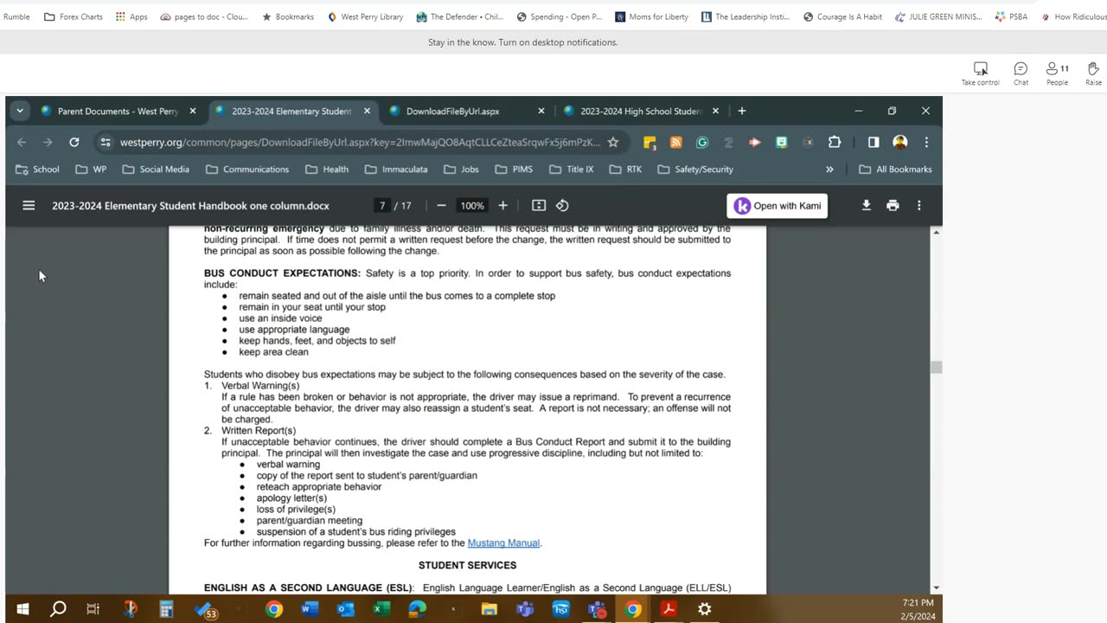Screen dimensions: 1107x623
Task: Open the Title IX bookmarks folder
Action: click(x=572, y=170)
